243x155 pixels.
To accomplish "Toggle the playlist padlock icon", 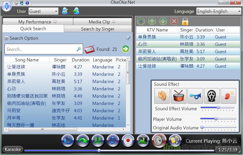I will pyautogui.click(x=185, y=21).
